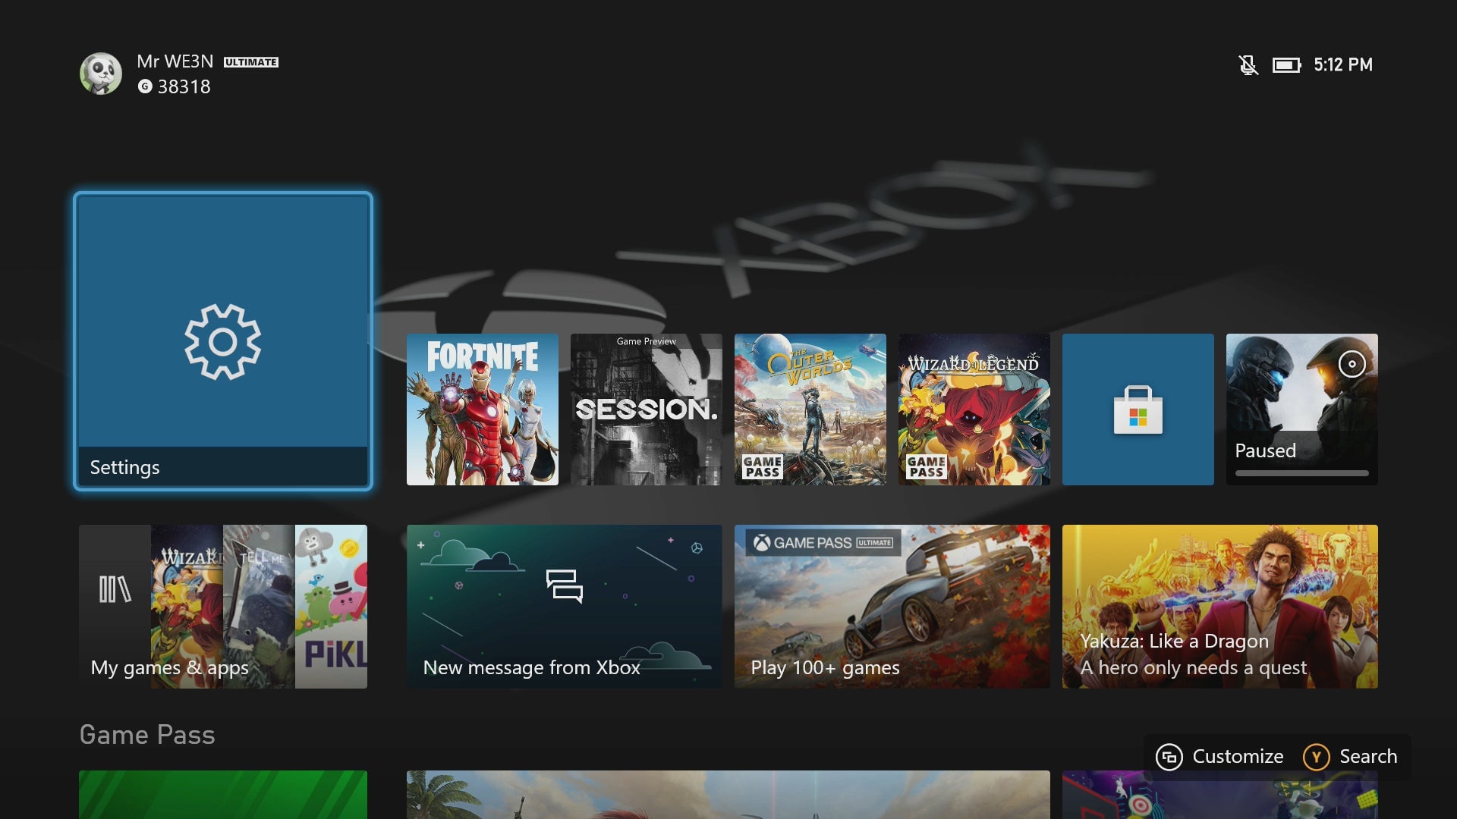Click the Paused game progress bar
The width and height of the screenshot is (1457, 819).
(1301, 473)
